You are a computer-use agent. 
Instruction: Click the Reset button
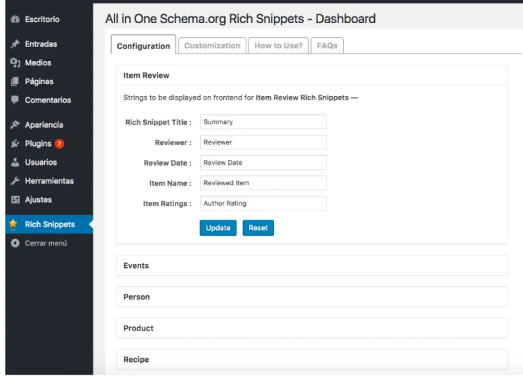click(x=258, y=228)
